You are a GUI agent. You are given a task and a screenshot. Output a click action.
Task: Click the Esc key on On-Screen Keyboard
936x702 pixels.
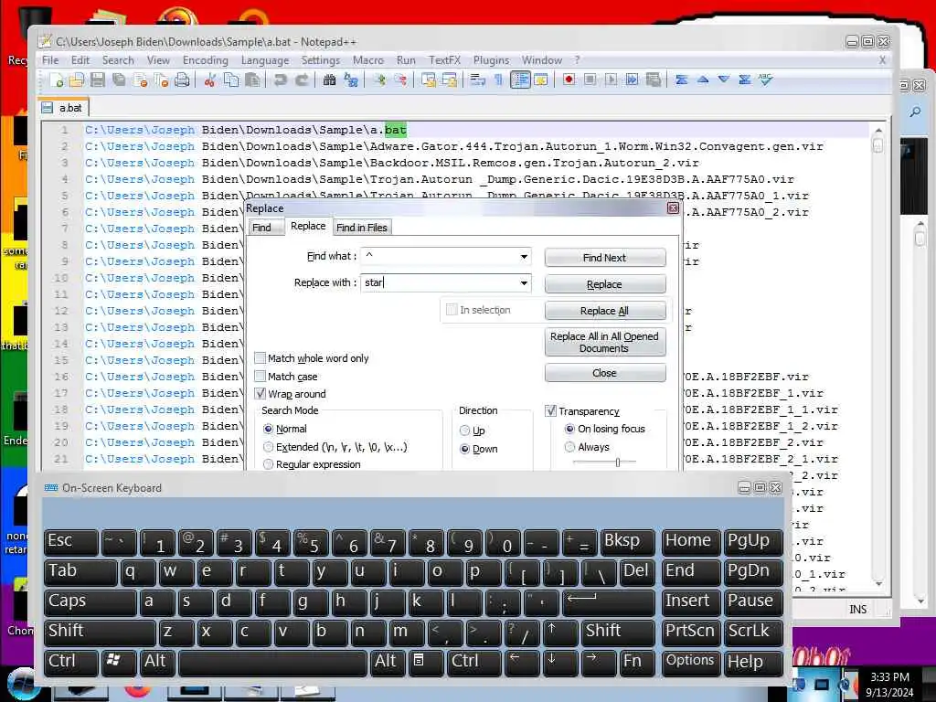click(70, 542)
